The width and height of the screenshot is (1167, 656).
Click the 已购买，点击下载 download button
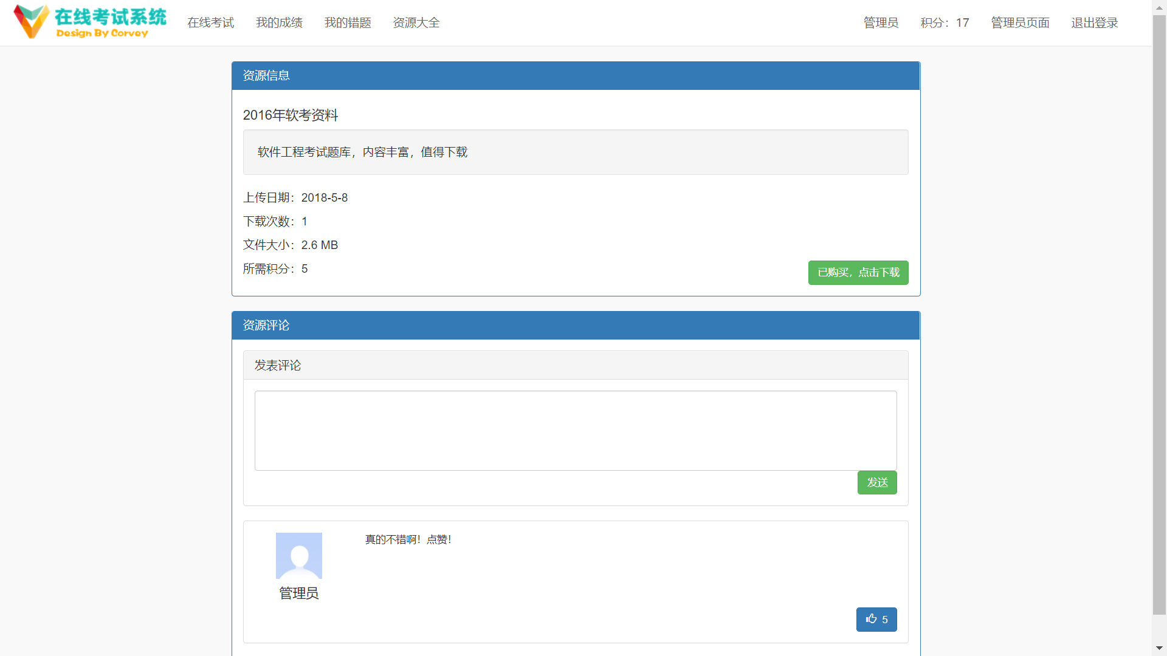pyautogui.click(x=858, y=272)
